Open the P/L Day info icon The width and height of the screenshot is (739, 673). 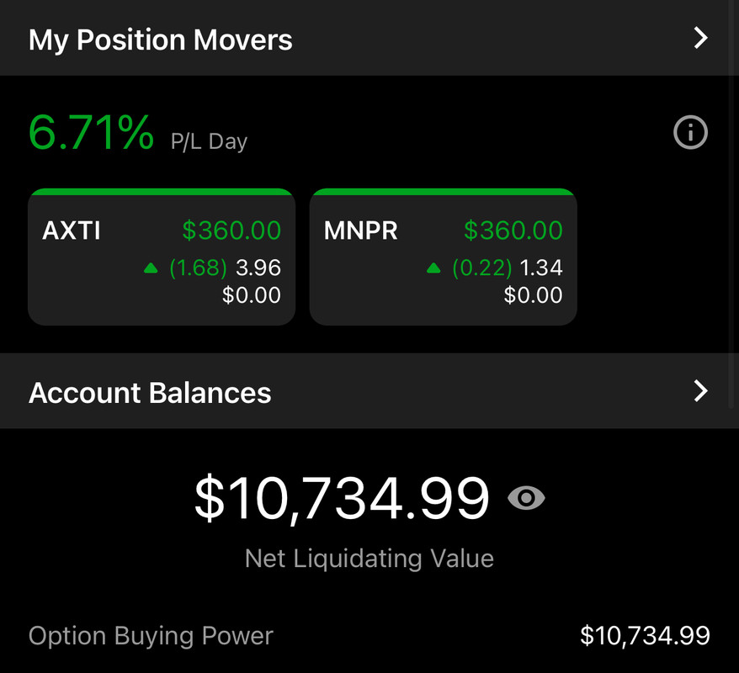[690, 132]
